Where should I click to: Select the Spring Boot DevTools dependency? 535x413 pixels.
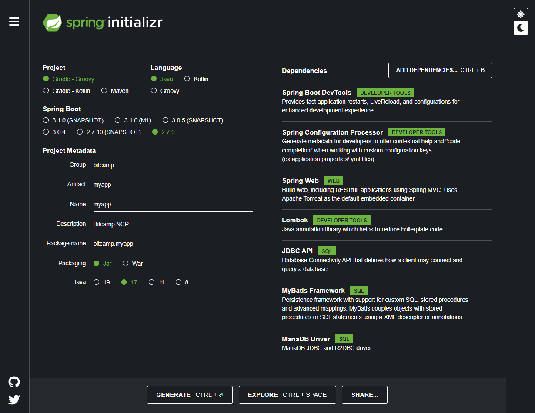point(387,101)
